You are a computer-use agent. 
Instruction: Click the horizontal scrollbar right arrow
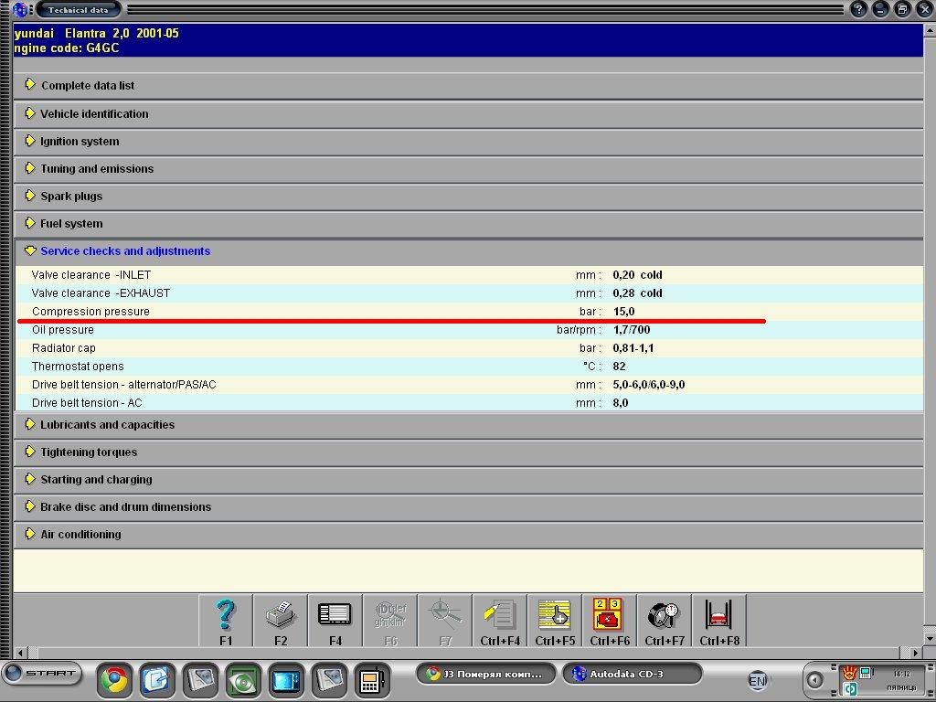(x=916, y=653)
